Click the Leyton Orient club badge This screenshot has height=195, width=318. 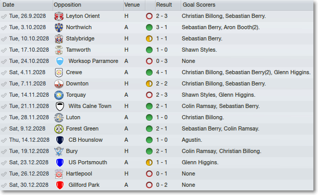59,16
